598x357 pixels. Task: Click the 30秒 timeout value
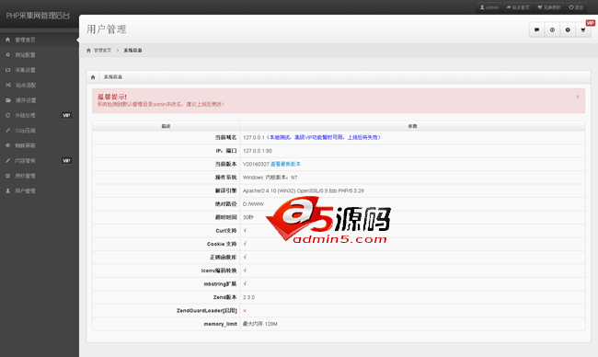(248, 217)
